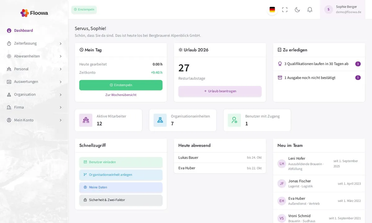This screenshot has width=372, height=223.
Task: Click the Firma building icon
Action: click(9, 107)
